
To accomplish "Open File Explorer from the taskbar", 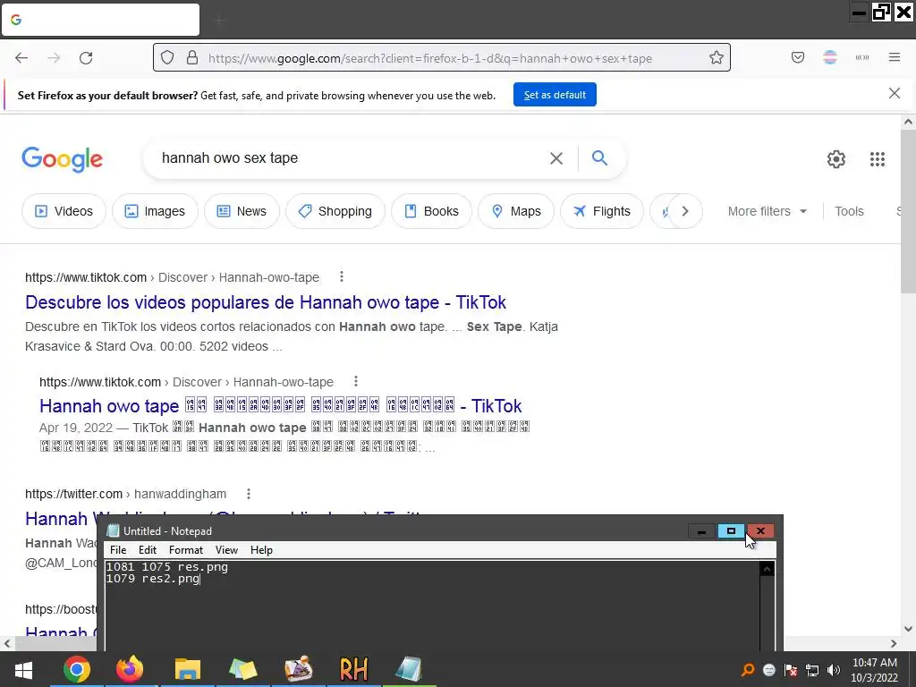I will point(188,669).
